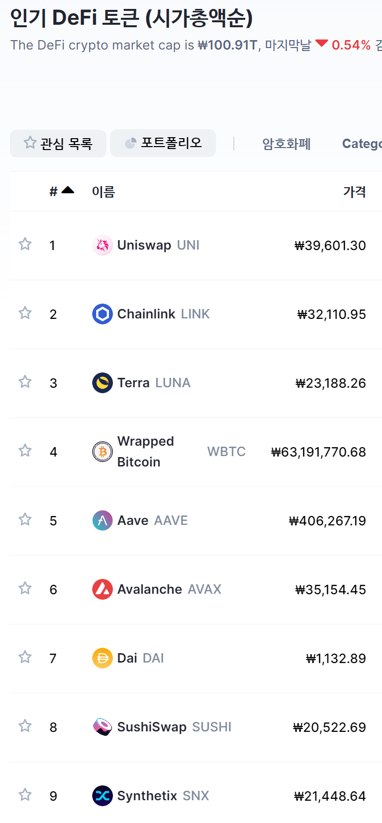Click the Avalanche red logo icon
Viewport: 382px width, 823px height.
pyautogui.click(x=103, y=589)
